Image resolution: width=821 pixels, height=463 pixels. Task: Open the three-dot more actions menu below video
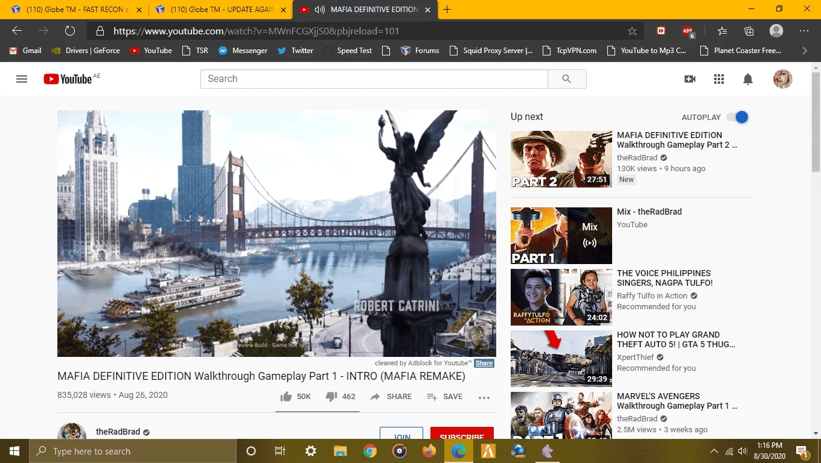coord(484,397)
